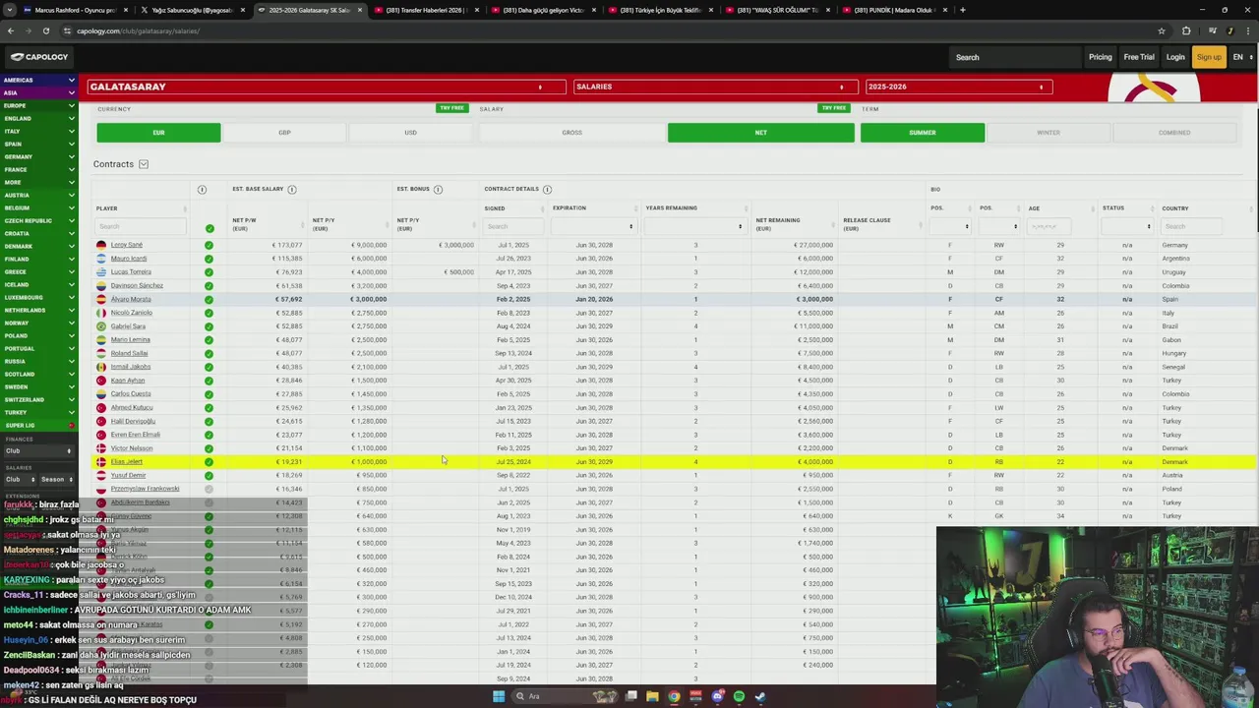1259x708 pixels.
Task: Open Spotify from the taskbar
Action: click(x=739, y=696)
